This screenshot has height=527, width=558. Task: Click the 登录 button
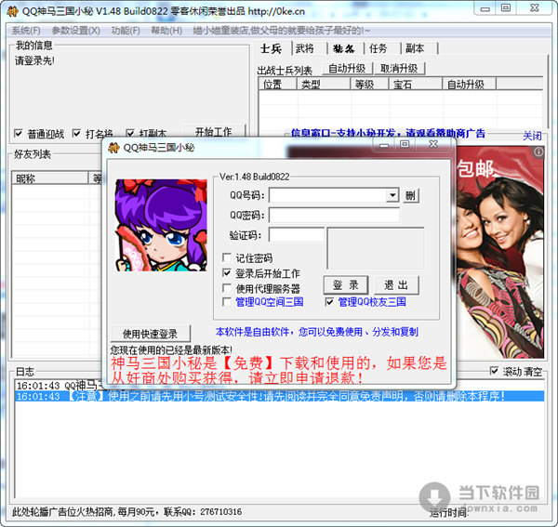[346, 284]
